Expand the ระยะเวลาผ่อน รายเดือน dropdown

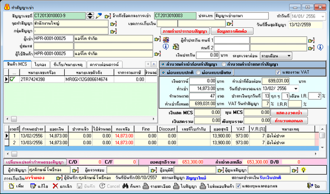pos(289,56)
